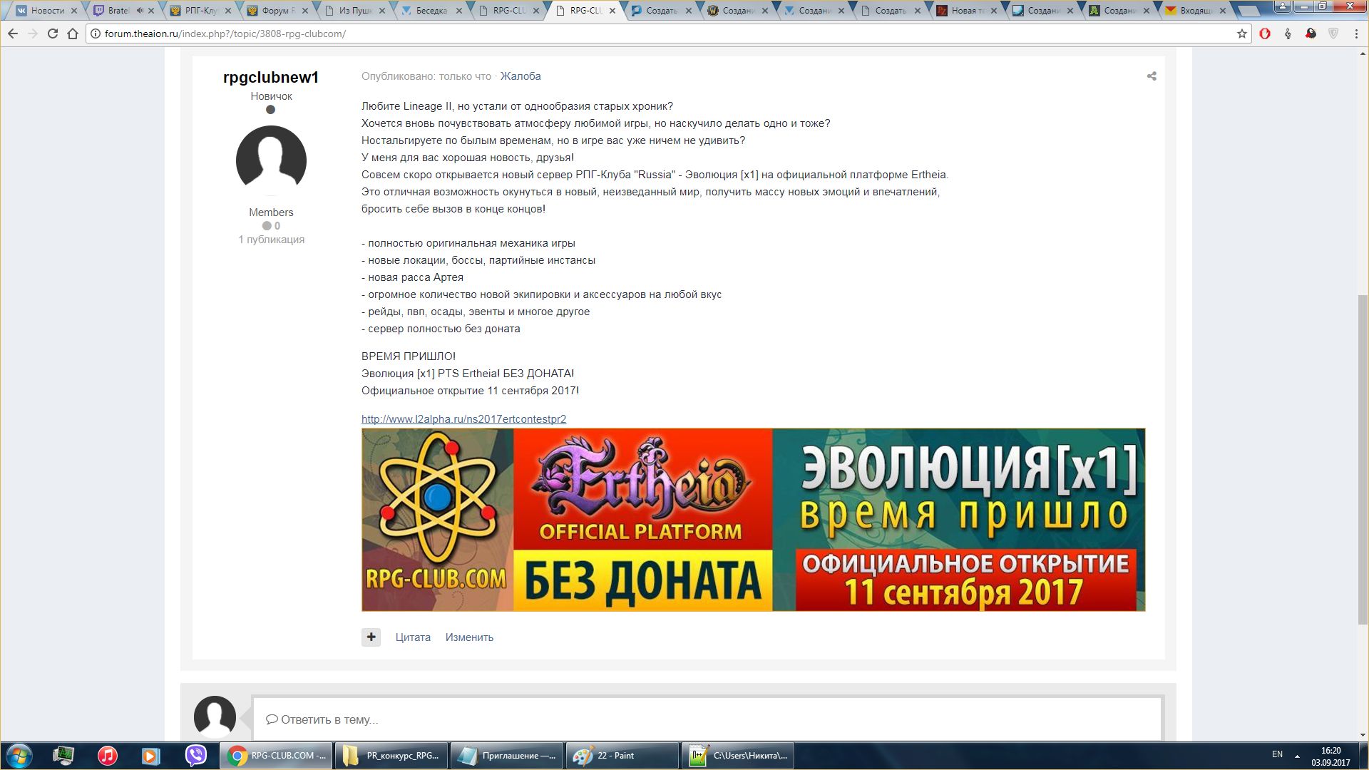Screen dimensions: 1369x770
Task: Open Viber from the taskbar
Action: point(195,756)
